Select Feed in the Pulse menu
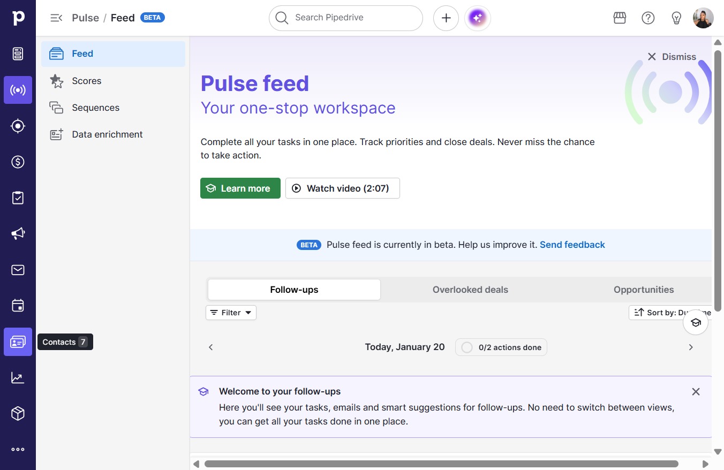This screenshot has height=470, width=724. point(113,54)
